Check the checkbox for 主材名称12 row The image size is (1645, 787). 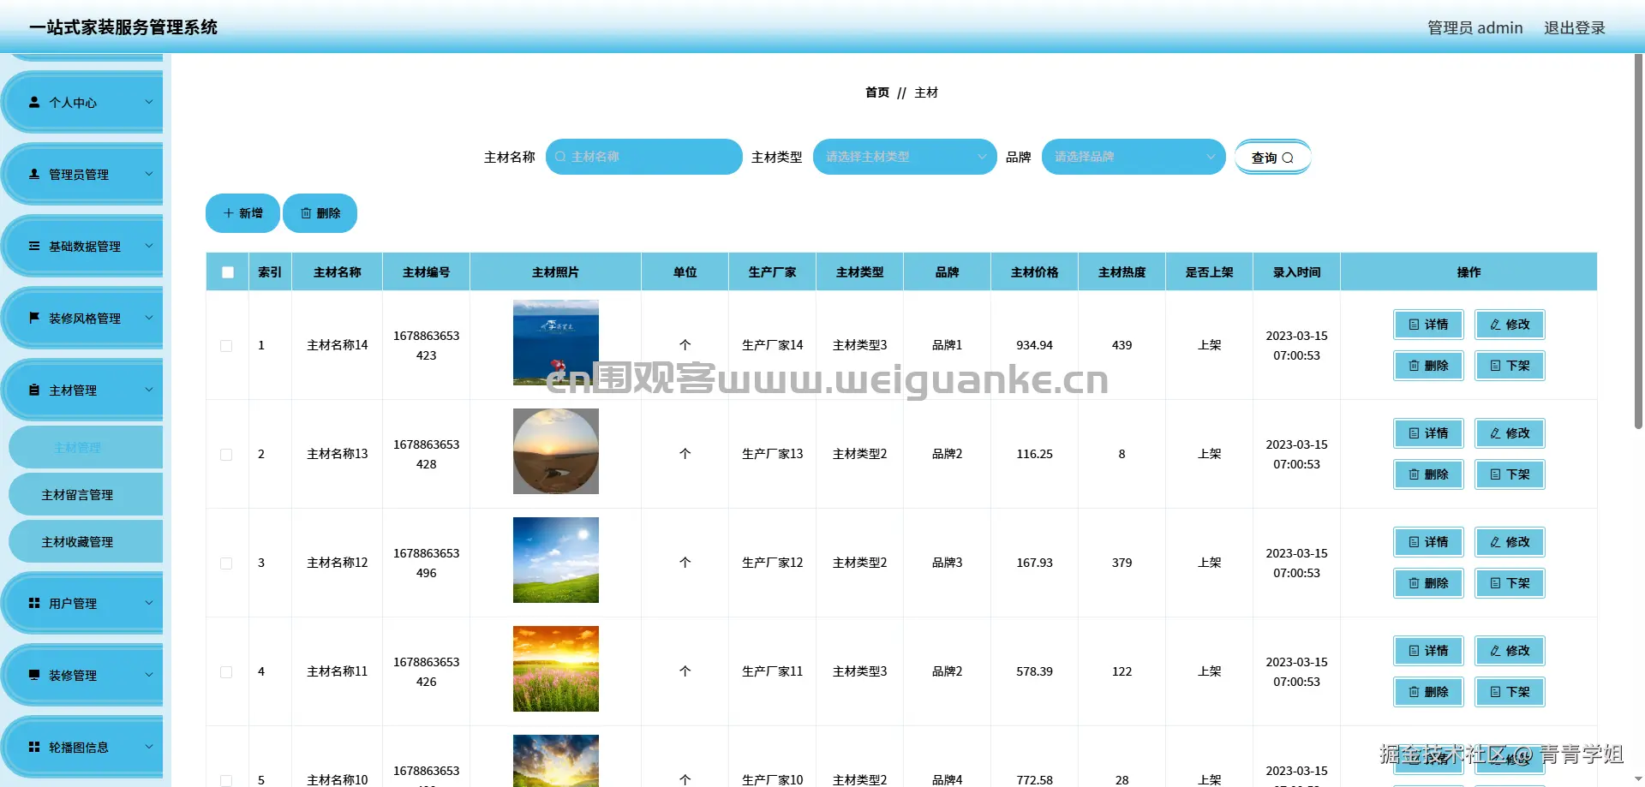(x=226, y=563)
